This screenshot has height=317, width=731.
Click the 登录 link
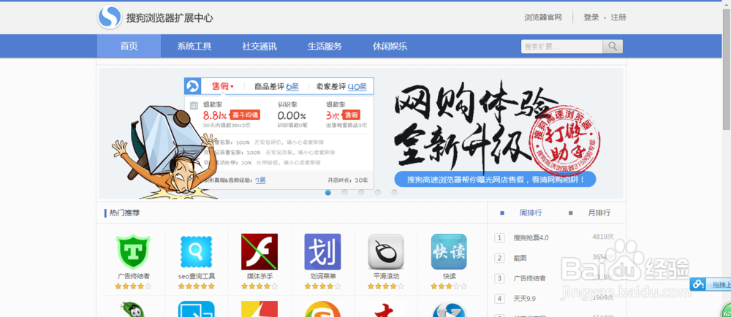(591, 18)
